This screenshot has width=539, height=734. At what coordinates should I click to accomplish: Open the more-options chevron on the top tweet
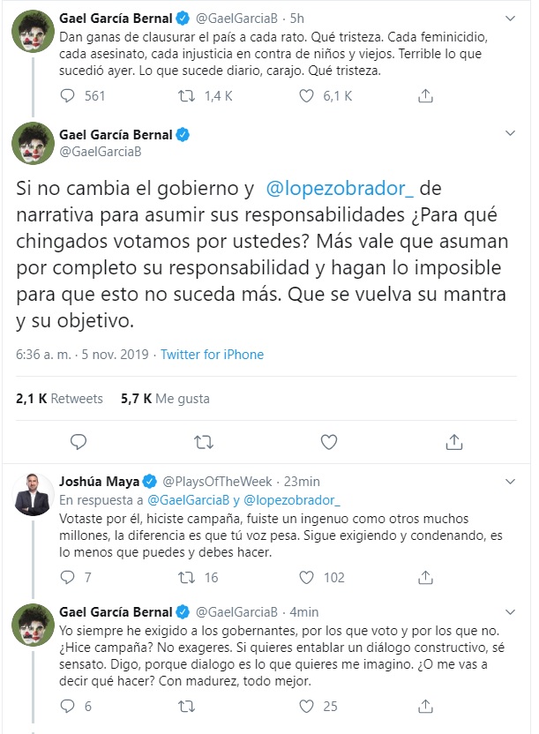[x=509, y=16]
